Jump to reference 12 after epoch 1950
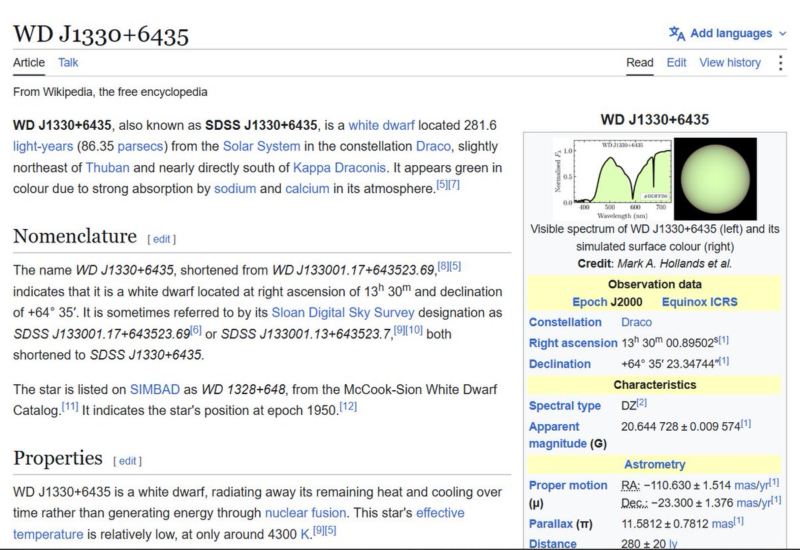 click(348, 406)
